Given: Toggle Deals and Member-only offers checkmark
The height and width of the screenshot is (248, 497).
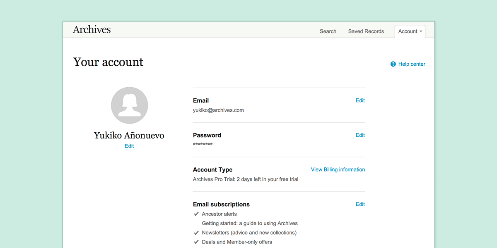Looking at the screenshot, I should (196, 242).
